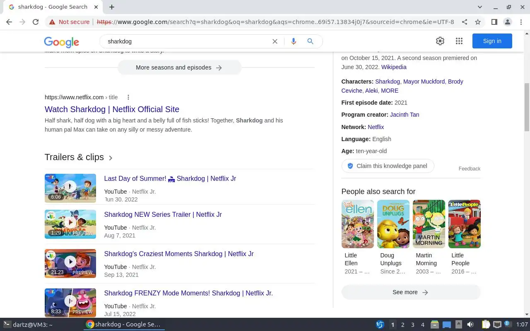Open program creator Jacinth Tan

click(405, 115)
